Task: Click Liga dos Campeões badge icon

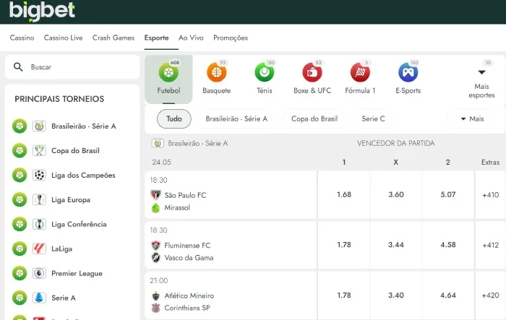Action: (x=39, y=175)
